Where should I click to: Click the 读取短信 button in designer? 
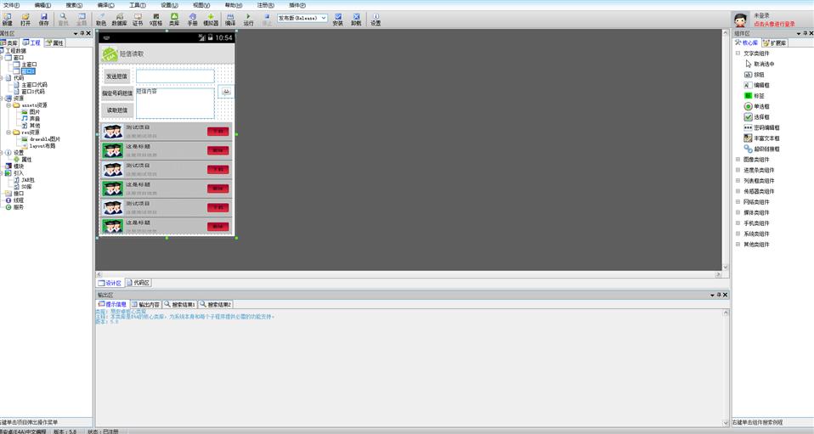117,110
